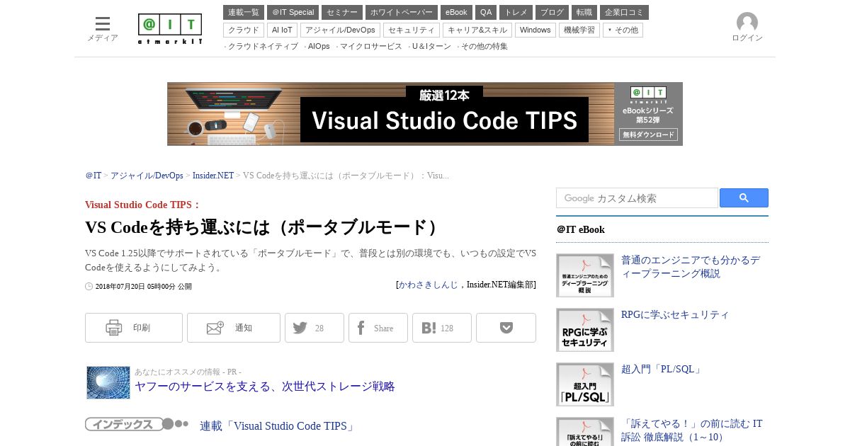Click the Insider.NET breadcrumb link

[x=213, y=176]
